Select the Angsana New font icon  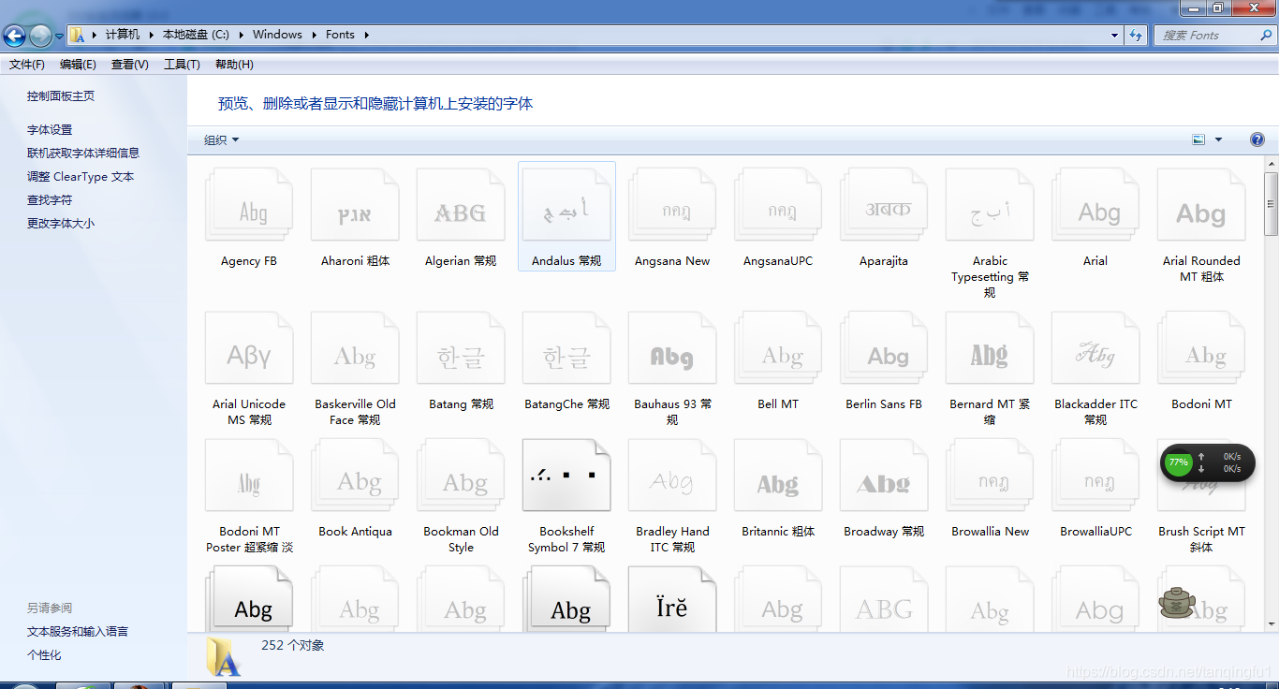point(672,206)
